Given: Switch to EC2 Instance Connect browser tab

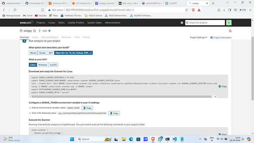Looking at the screenshot, I should (x=82, y=3).
